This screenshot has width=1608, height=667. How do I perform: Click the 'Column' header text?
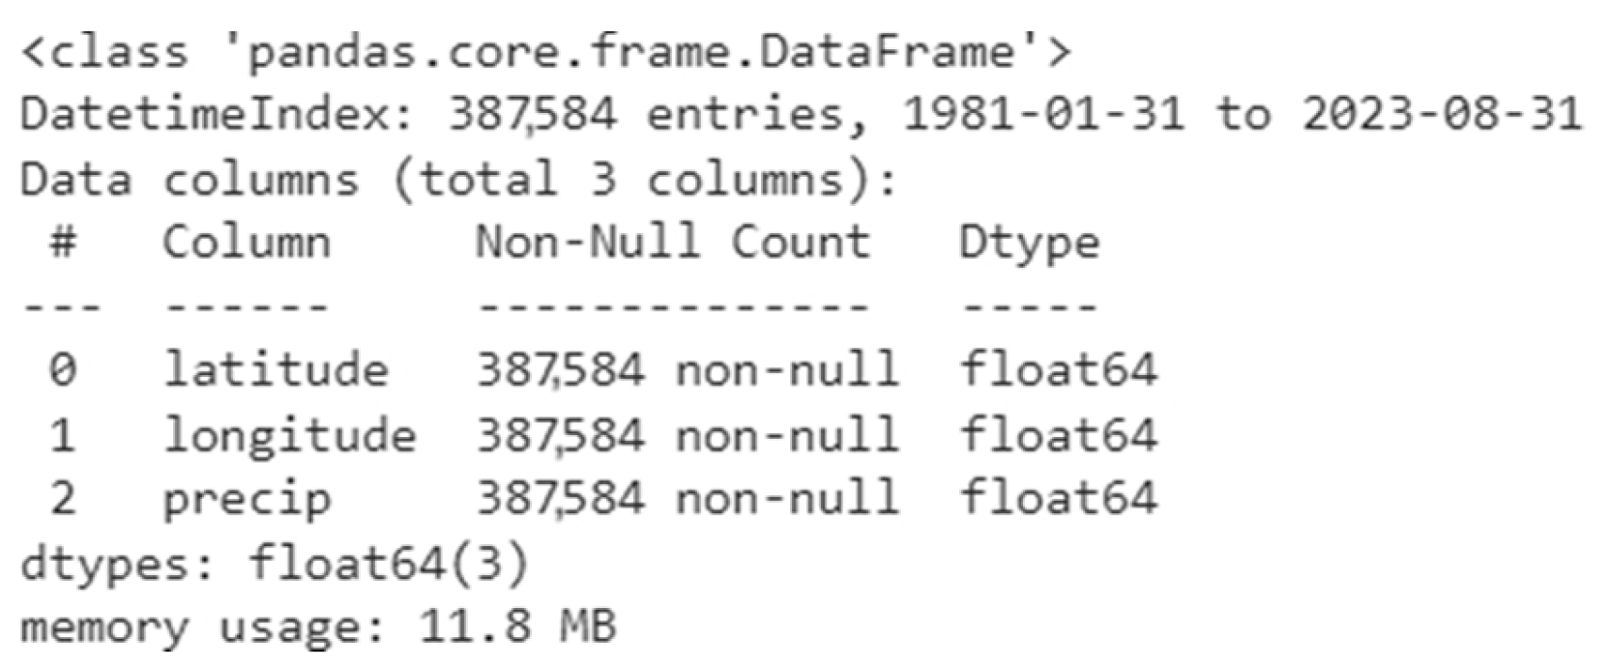pyautogui.click(x=246, y=243)
